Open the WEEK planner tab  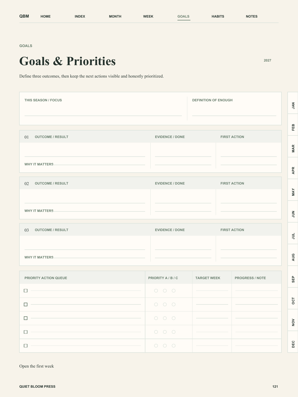point(148,16)
